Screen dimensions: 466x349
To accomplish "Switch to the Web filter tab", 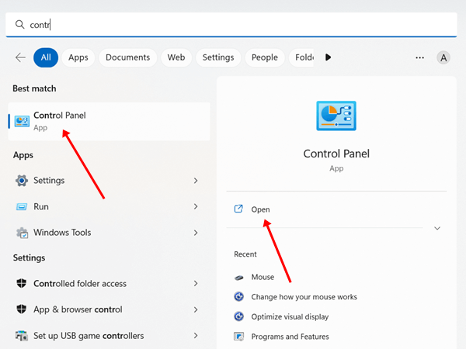I will pyautogui.click(x=176, y=57).
